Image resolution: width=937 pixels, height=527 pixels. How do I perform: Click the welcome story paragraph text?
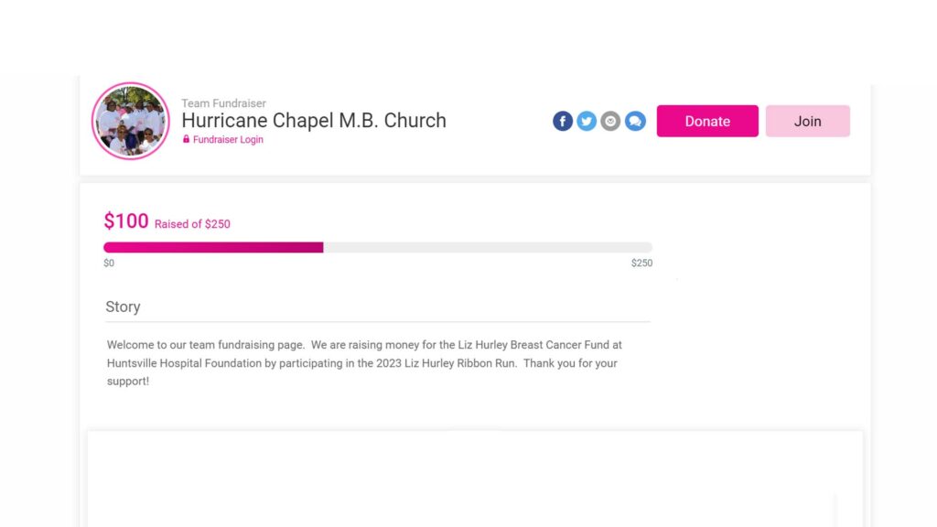coord(364,362)
